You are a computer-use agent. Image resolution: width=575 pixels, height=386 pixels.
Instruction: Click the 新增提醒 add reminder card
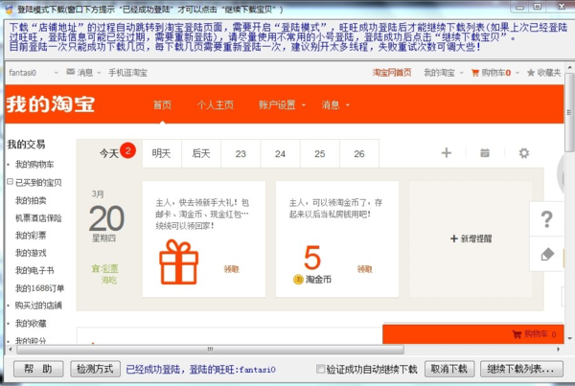(471, 239)
